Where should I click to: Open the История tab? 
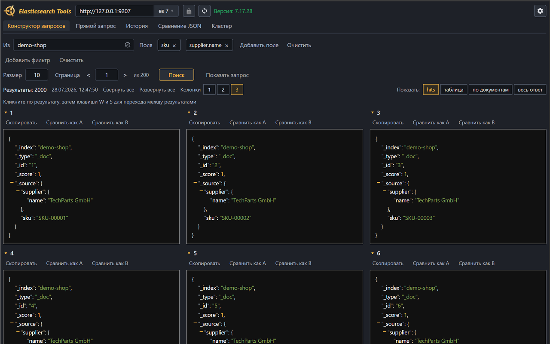(137, 26)
